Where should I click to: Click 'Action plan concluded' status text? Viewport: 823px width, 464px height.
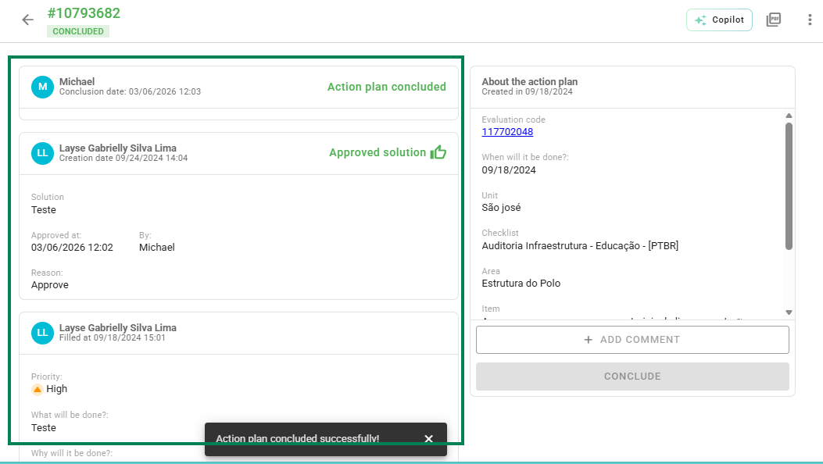(387, 87)
